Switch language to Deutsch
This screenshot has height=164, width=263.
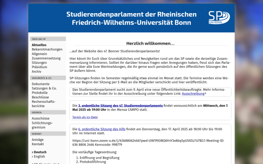[40, 152]
